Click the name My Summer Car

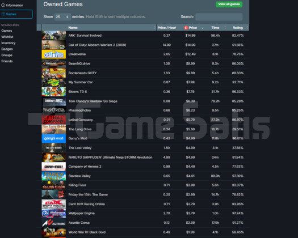click(x=81, y=82)
